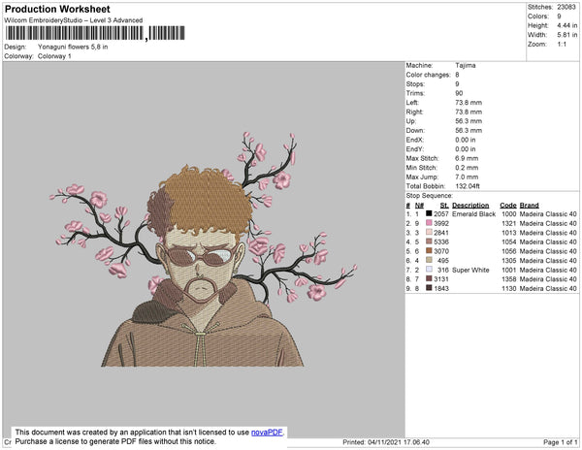582x450 pixels.
Task: Select the Colors value 9 at top
Action: tap(559, 16)
